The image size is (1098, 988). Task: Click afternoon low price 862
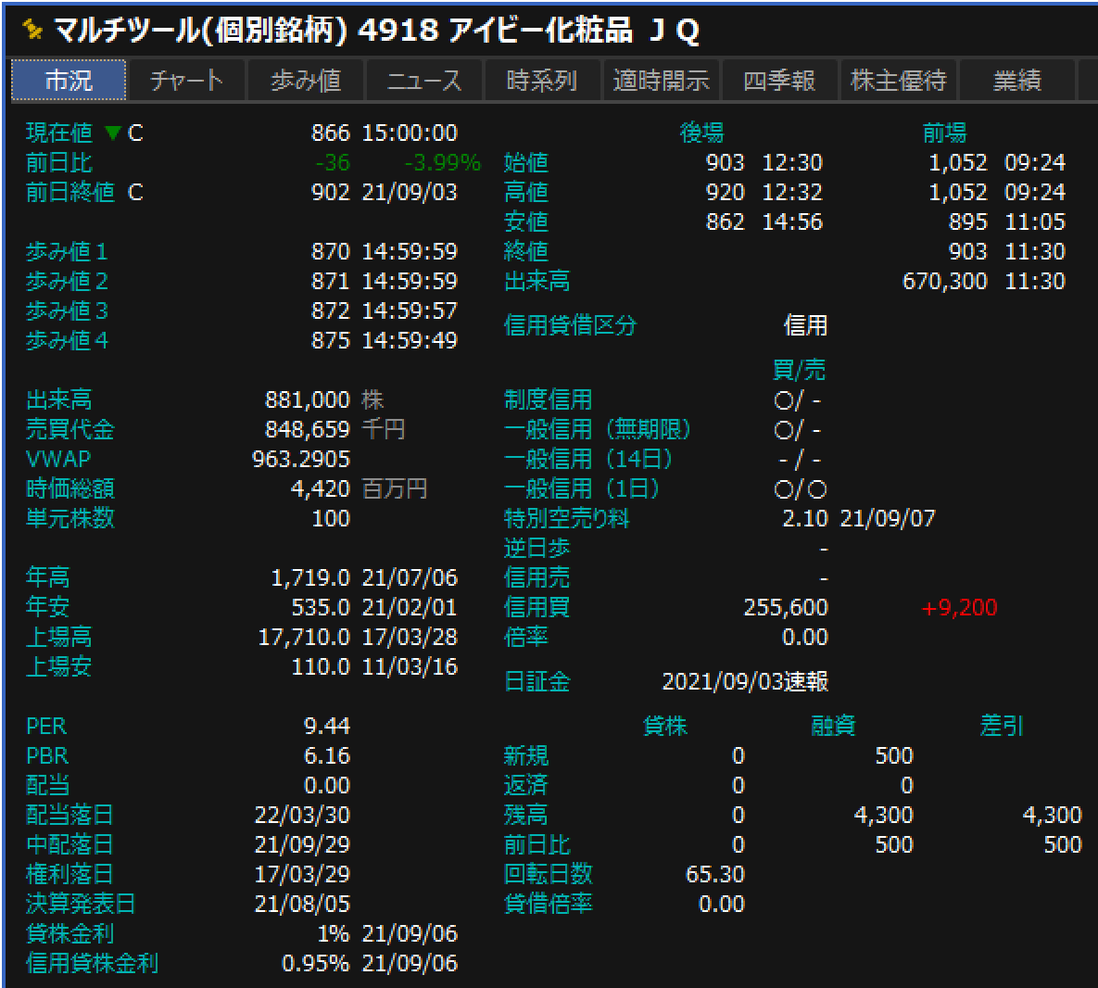pyautogui.click(x=725, y=222)
